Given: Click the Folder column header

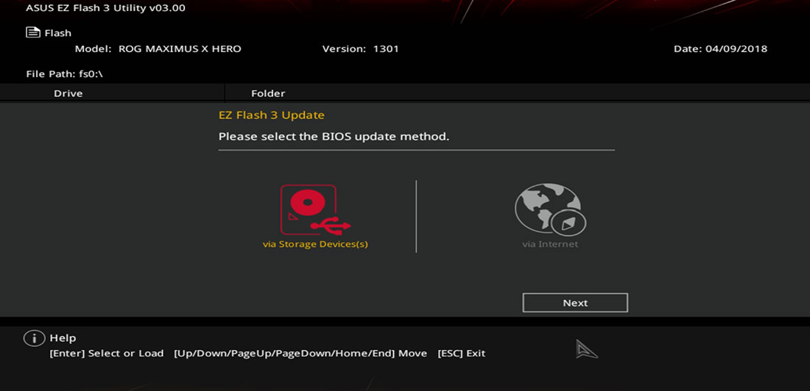Looking at the screenshot, I should click(x=268, y=93).
